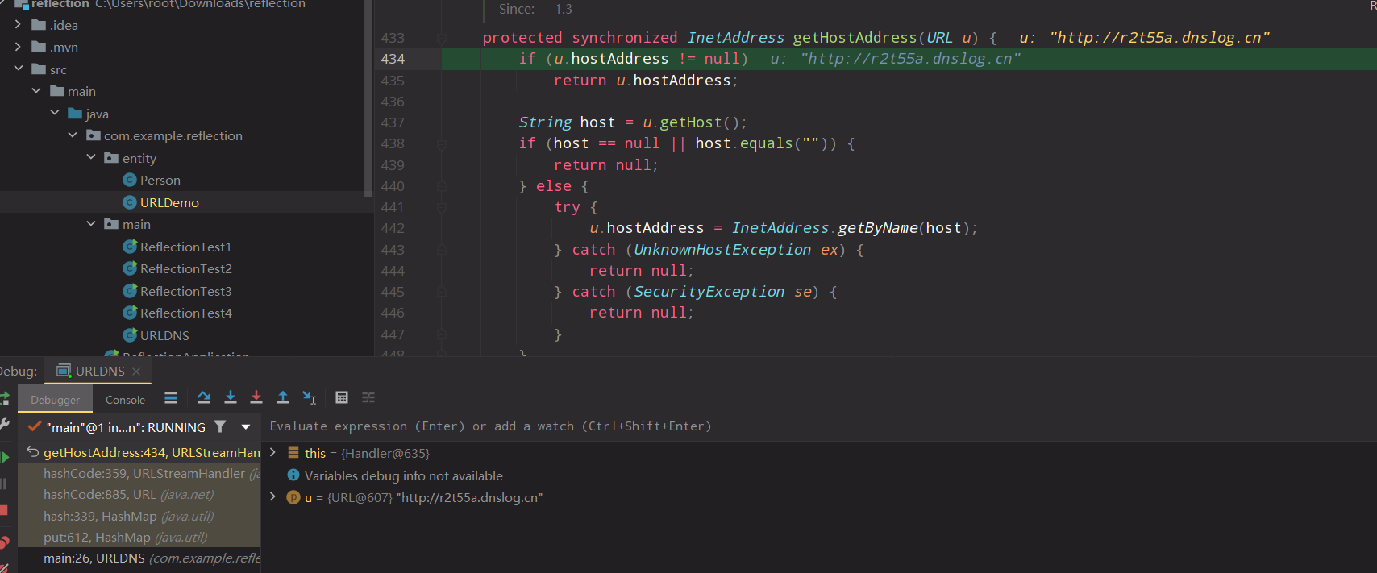Image resolution: width=1377 pixels, height=573 pixels.
Task: Select the put:612 HashMap frame
Action: tap(139, 538)
